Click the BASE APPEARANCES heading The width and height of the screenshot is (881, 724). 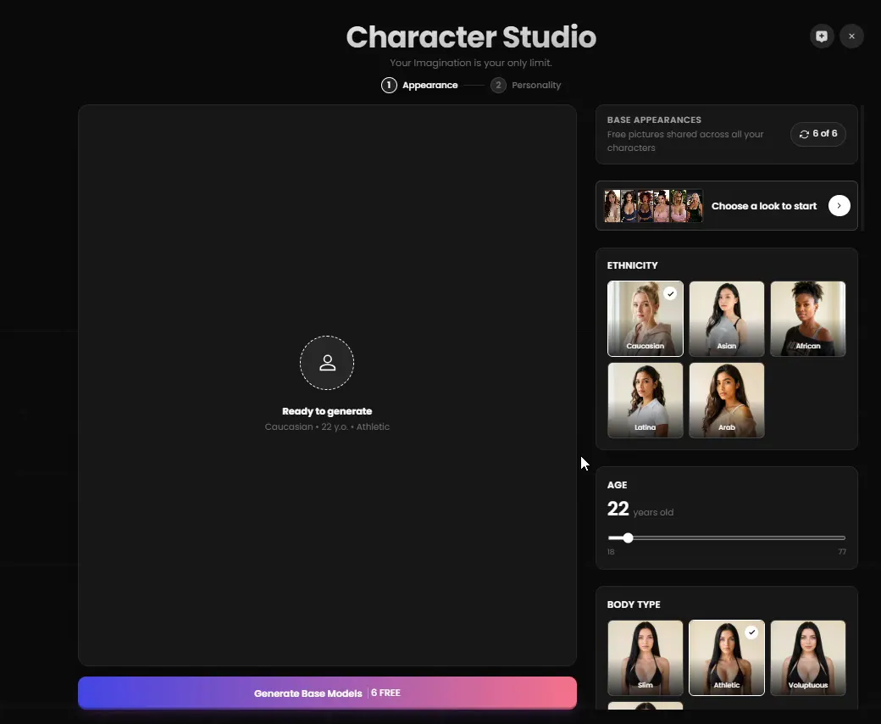pyautogui.click(x=654, y=120)
